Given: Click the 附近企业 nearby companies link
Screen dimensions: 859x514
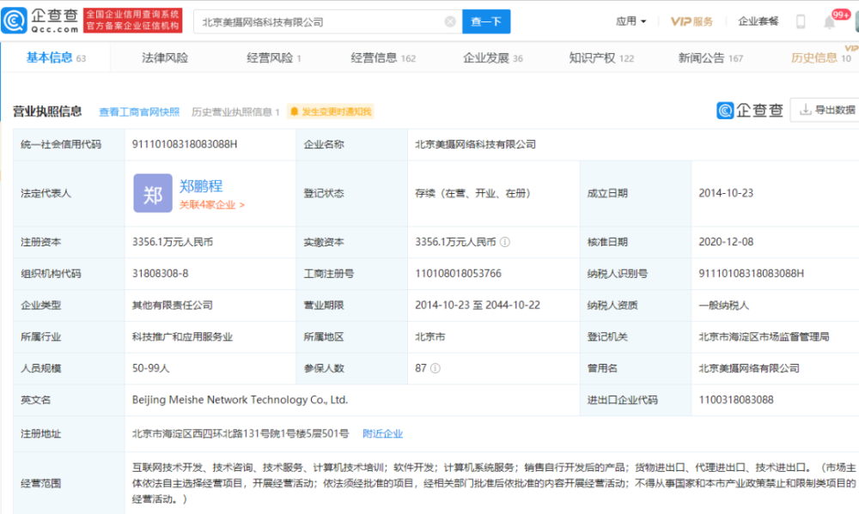Looking at the screenshot, I should click(x=382, y=433).
